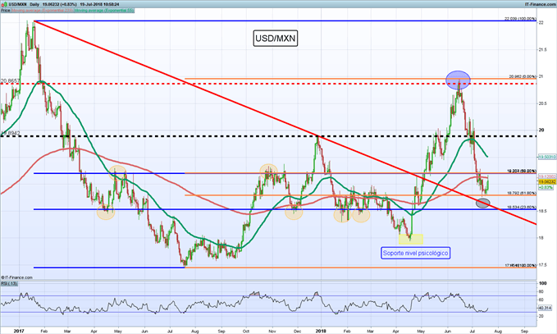This screenshot has height=334, width=557.
Task: Click the candlestick chart icon in title bar
Action: 4,4
